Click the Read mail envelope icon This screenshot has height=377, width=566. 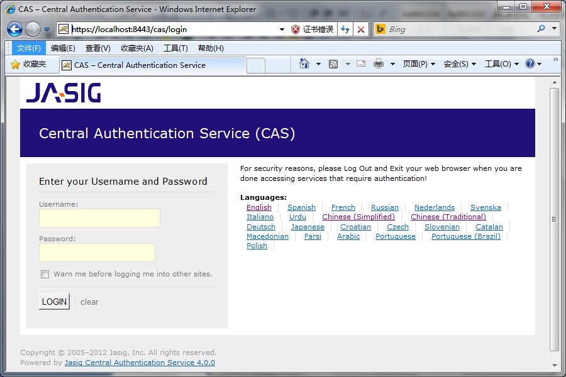click(361, 63)
